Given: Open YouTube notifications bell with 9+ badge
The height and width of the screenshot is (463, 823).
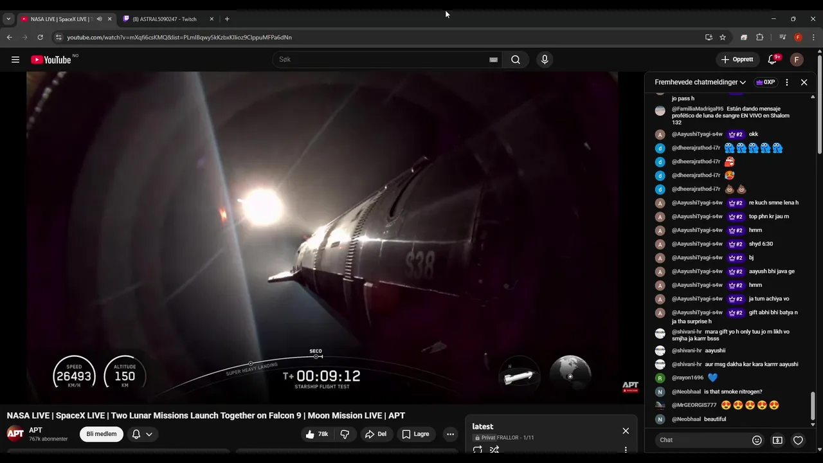Looking at the screenshot, I should 773,60.
